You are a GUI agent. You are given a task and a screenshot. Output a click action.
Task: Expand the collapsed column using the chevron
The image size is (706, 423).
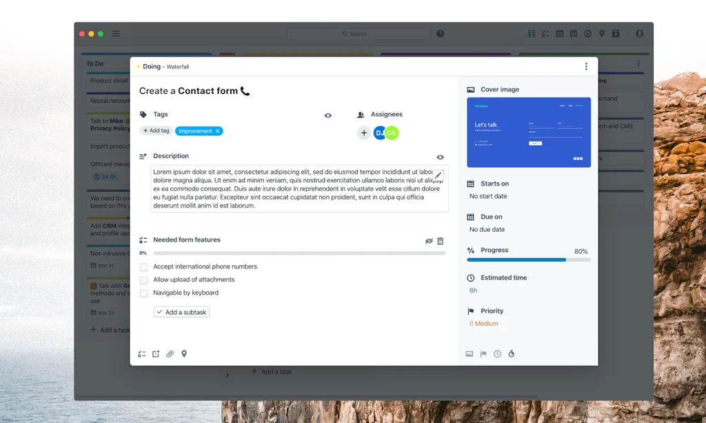pos(228,376)
